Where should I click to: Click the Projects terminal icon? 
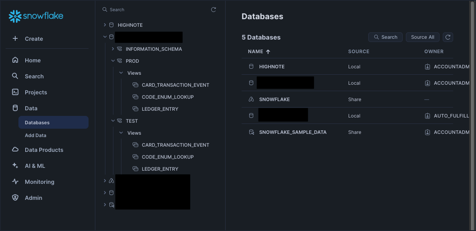click(x=15, y=92)
